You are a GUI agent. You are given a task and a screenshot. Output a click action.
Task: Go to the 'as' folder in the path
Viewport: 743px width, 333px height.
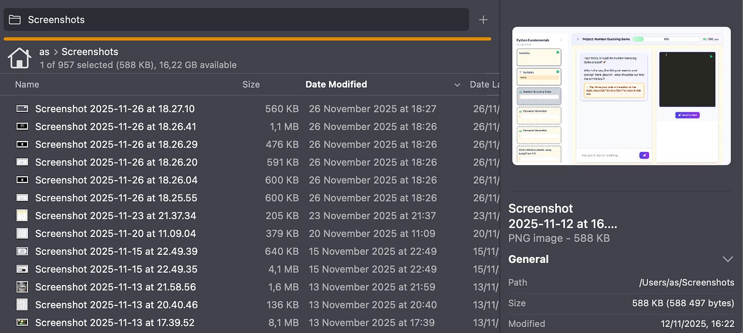(44, 52)
